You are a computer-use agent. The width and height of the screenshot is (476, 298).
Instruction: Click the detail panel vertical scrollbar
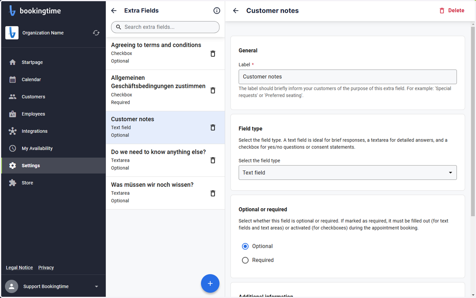pos(473,120)
